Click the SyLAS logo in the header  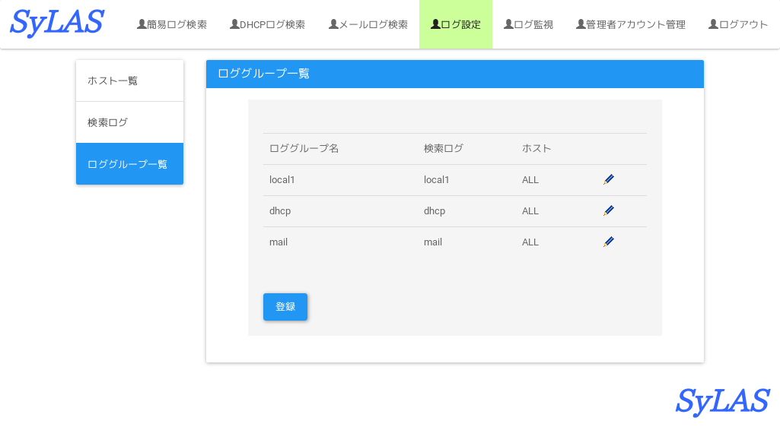57,24
